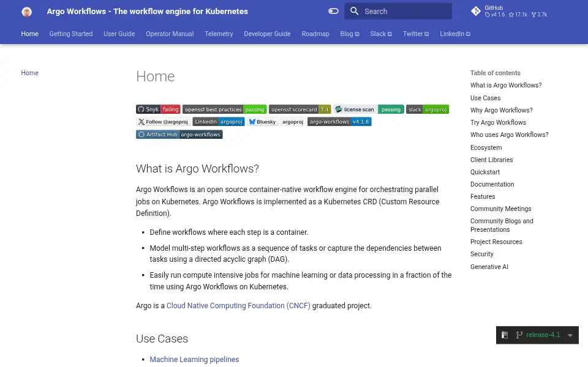
Task: Open the GitHub repository link
Action: point(509,11)
